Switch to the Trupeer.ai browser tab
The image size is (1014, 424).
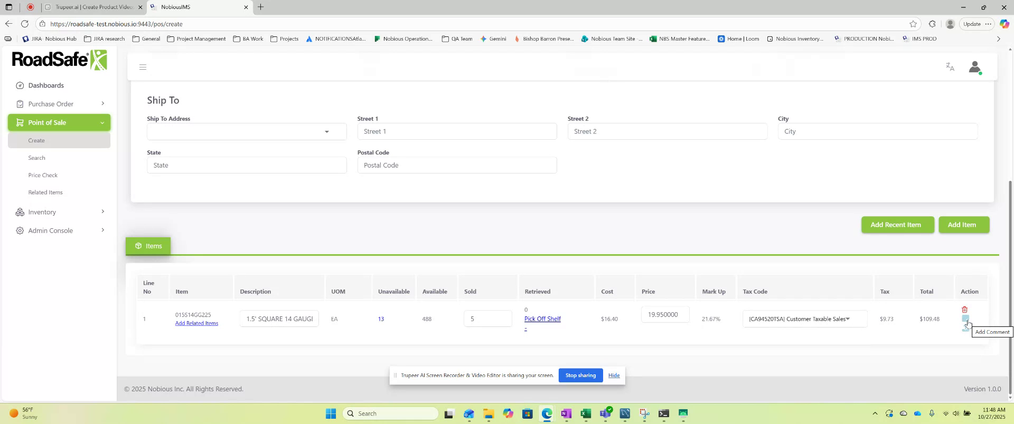coord(93,7)
